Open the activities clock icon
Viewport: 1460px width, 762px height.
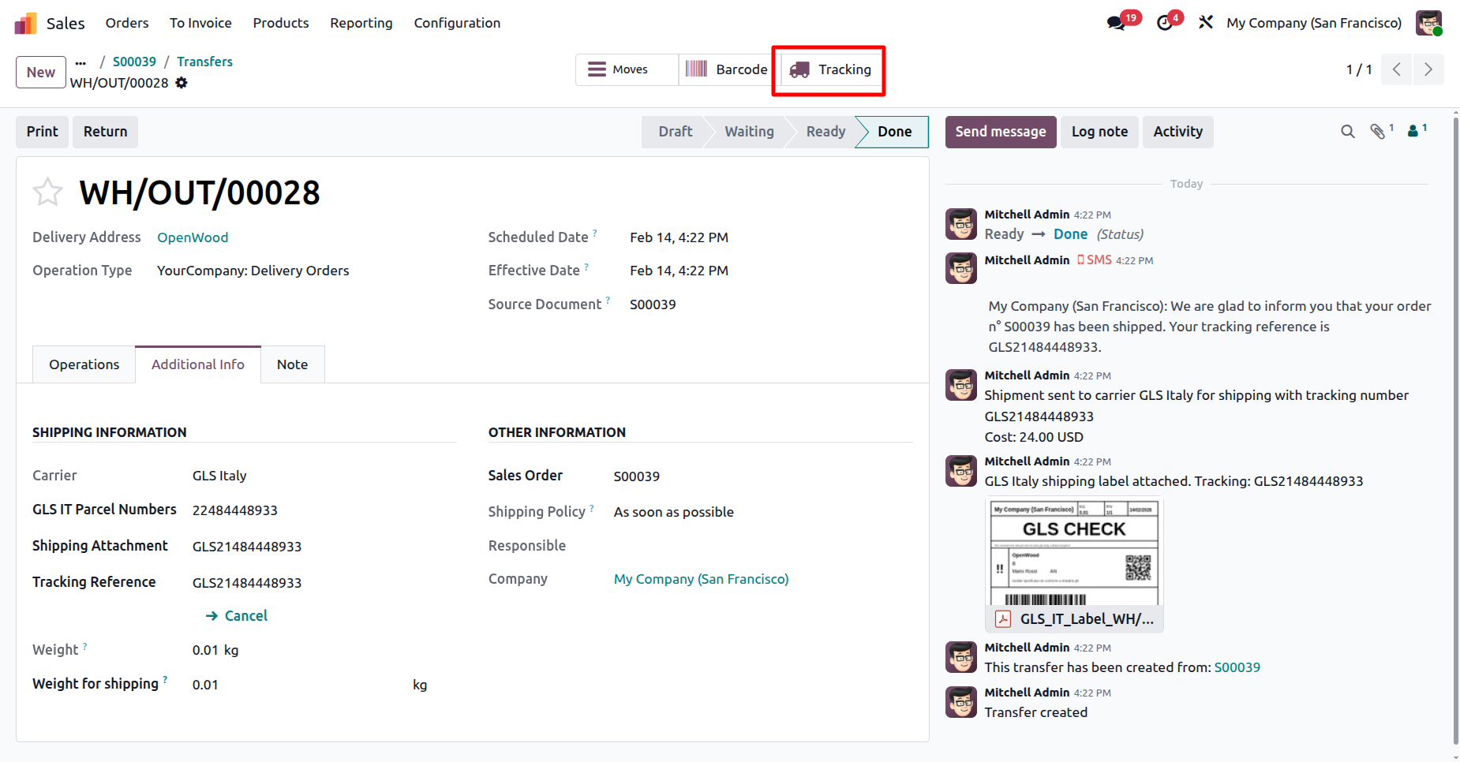point(1165,23)
